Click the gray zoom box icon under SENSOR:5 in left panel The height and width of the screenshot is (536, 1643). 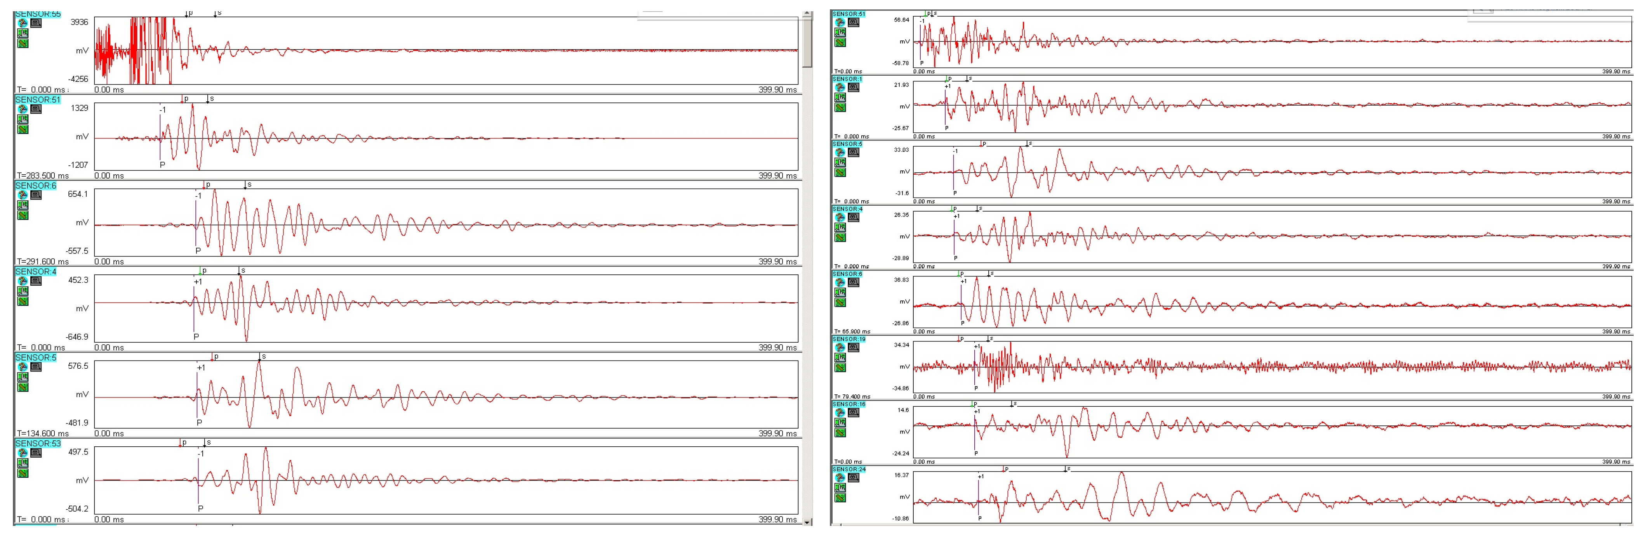pyautogui.click(x=36, y=366)
